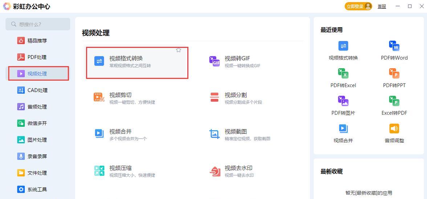This screenshot has width=427, height=199.
Task: Launch 视频合并 icon in recent list
Action: click(x=343, y=129)
